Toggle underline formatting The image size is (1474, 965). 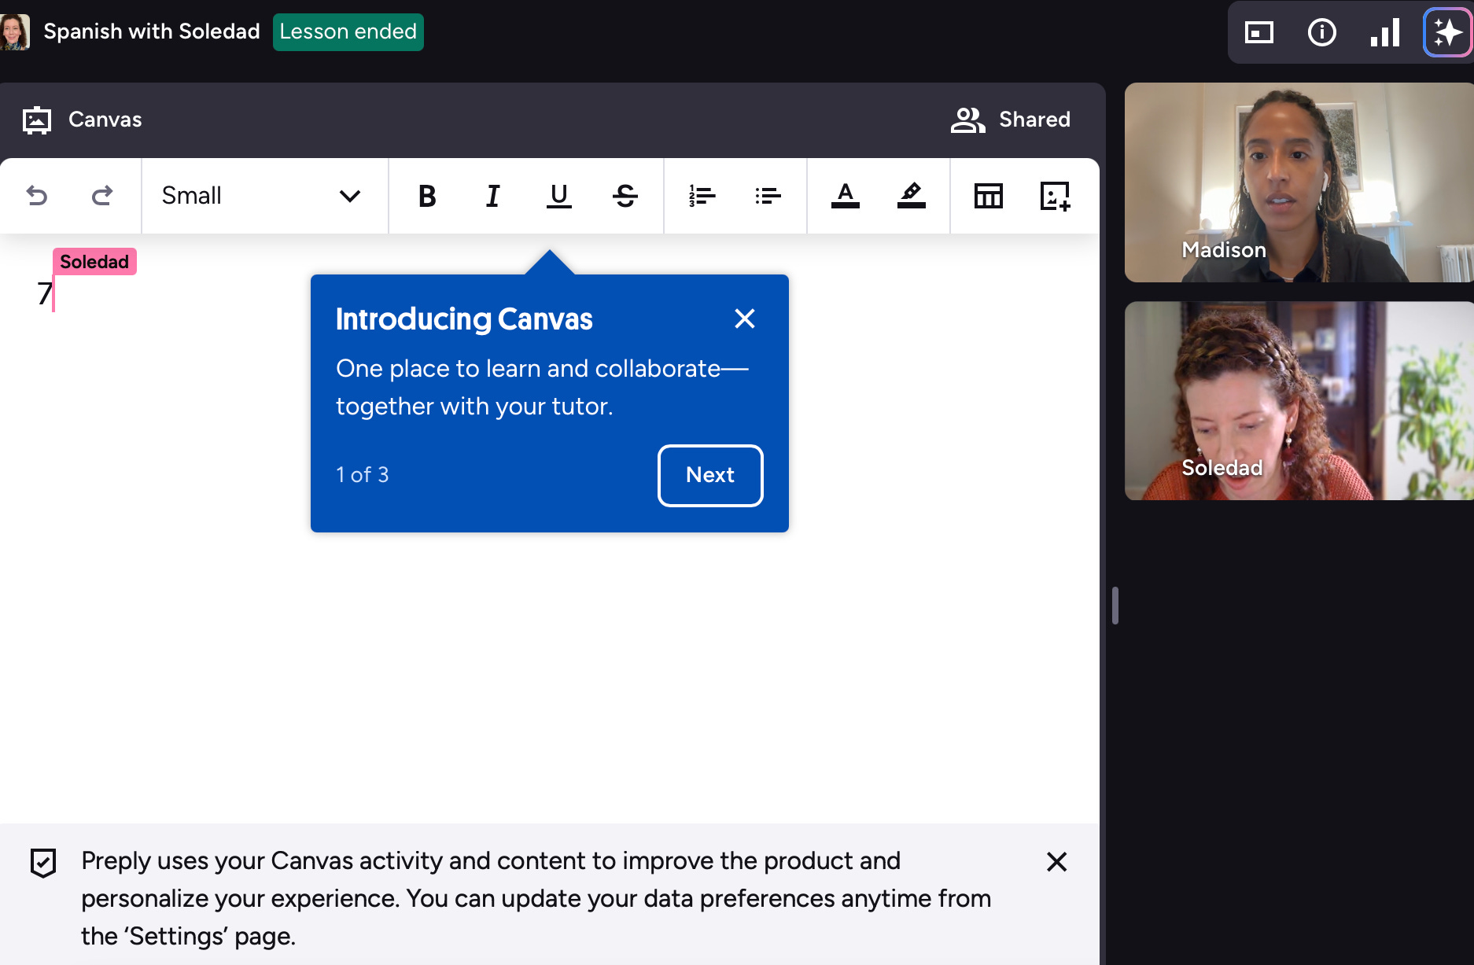point(559,195)
